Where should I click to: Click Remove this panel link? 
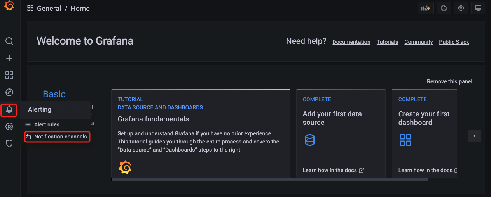coord(449,81)
